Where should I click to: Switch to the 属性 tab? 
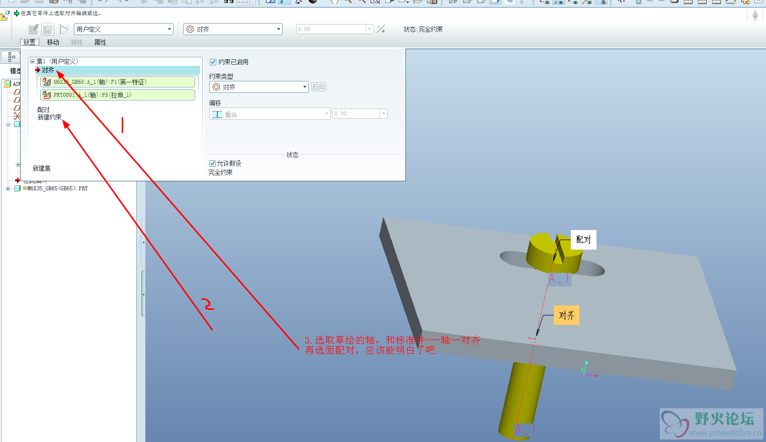point(100,42)
